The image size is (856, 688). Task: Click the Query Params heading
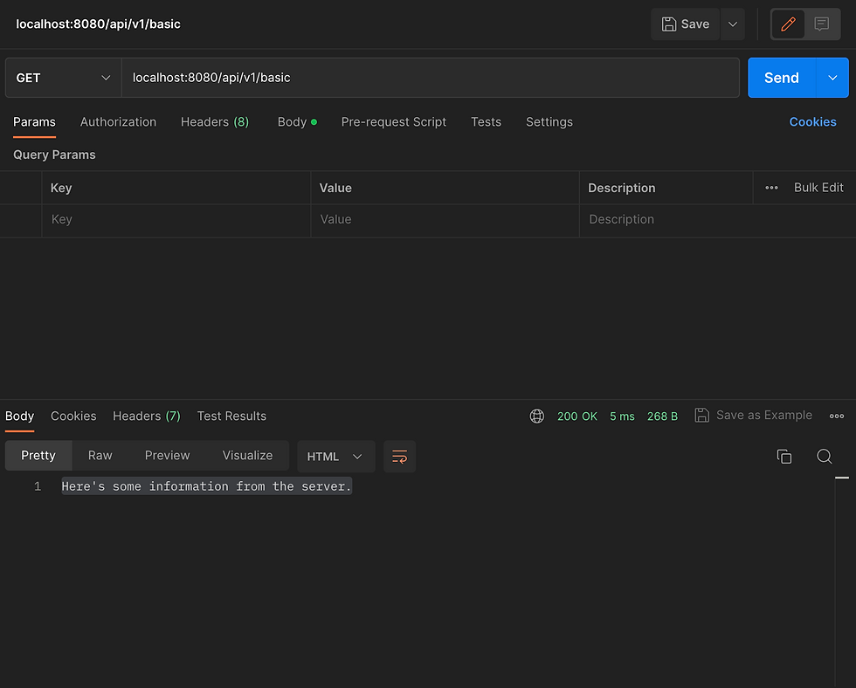(54, 155)
